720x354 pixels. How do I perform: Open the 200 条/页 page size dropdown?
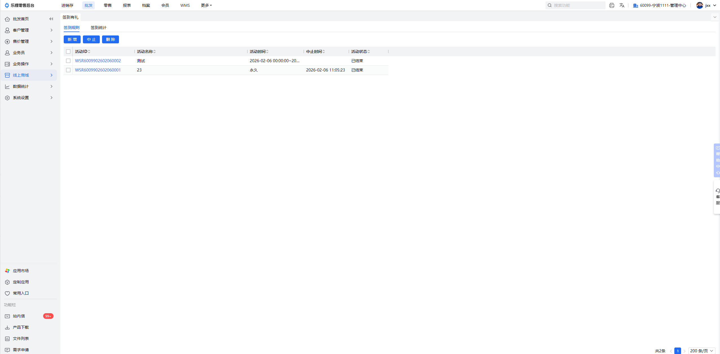pos(701,351)
